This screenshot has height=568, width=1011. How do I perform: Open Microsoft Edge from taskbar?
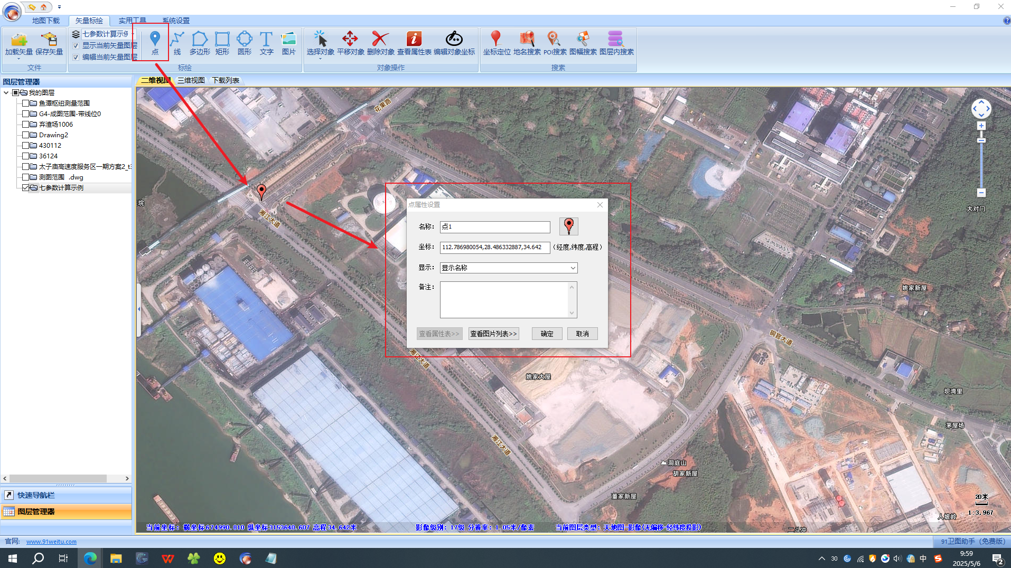point(90,558)
